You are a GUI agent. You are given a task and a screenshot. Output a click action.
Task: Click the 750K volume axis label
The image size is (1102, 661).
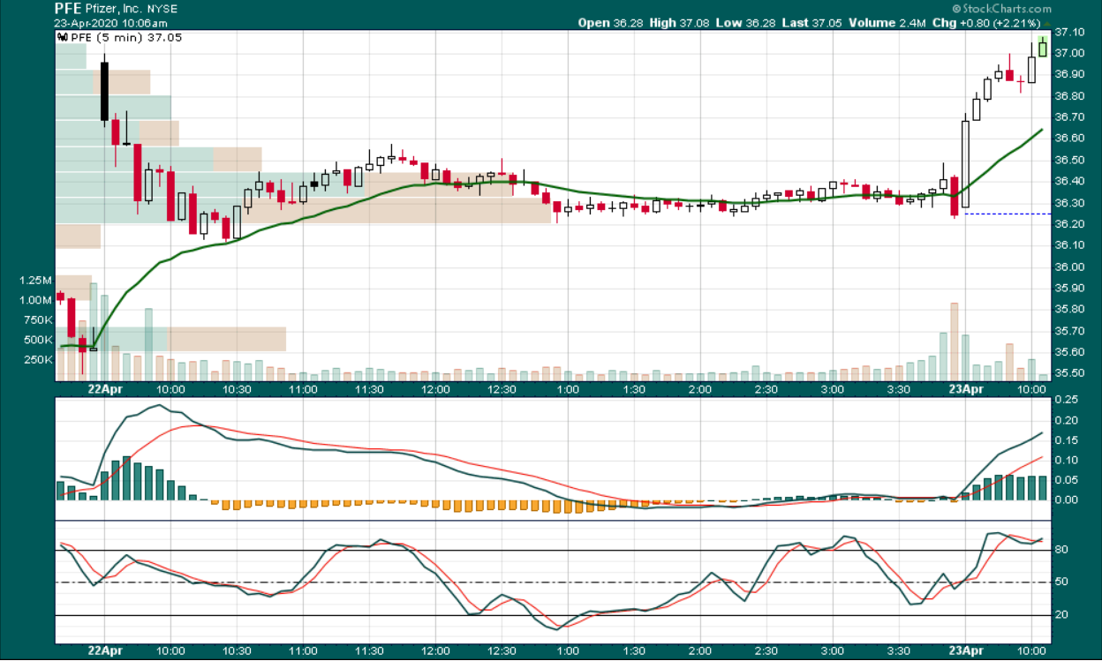(38, 319)
